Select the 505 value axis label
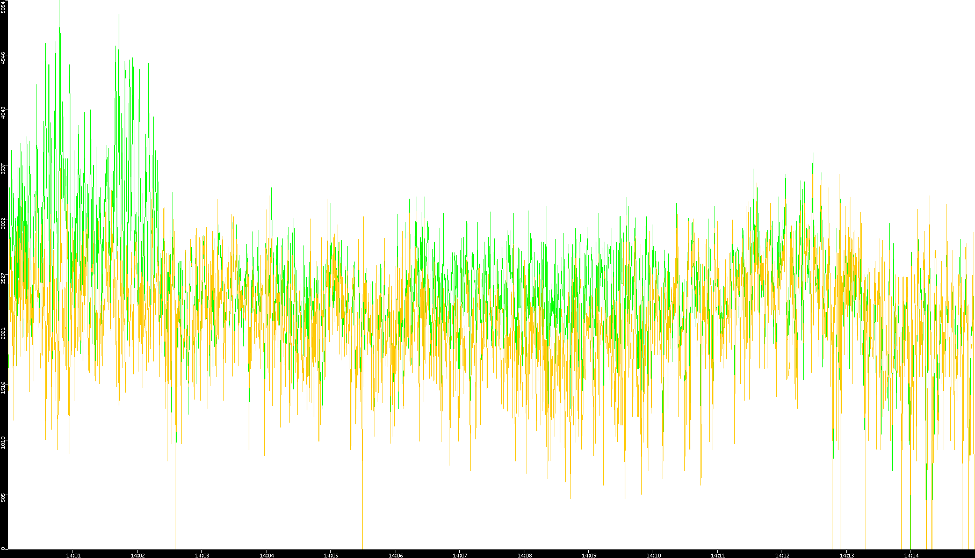Image resolution: width=975 pixels, height=558 pixels. point(3,497)
